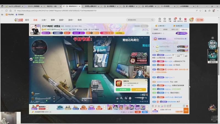Image resolution: width=220 pixels, height=124 pixels.
Task: Open the 下载 download icon
Action: [x=170, y=20]
